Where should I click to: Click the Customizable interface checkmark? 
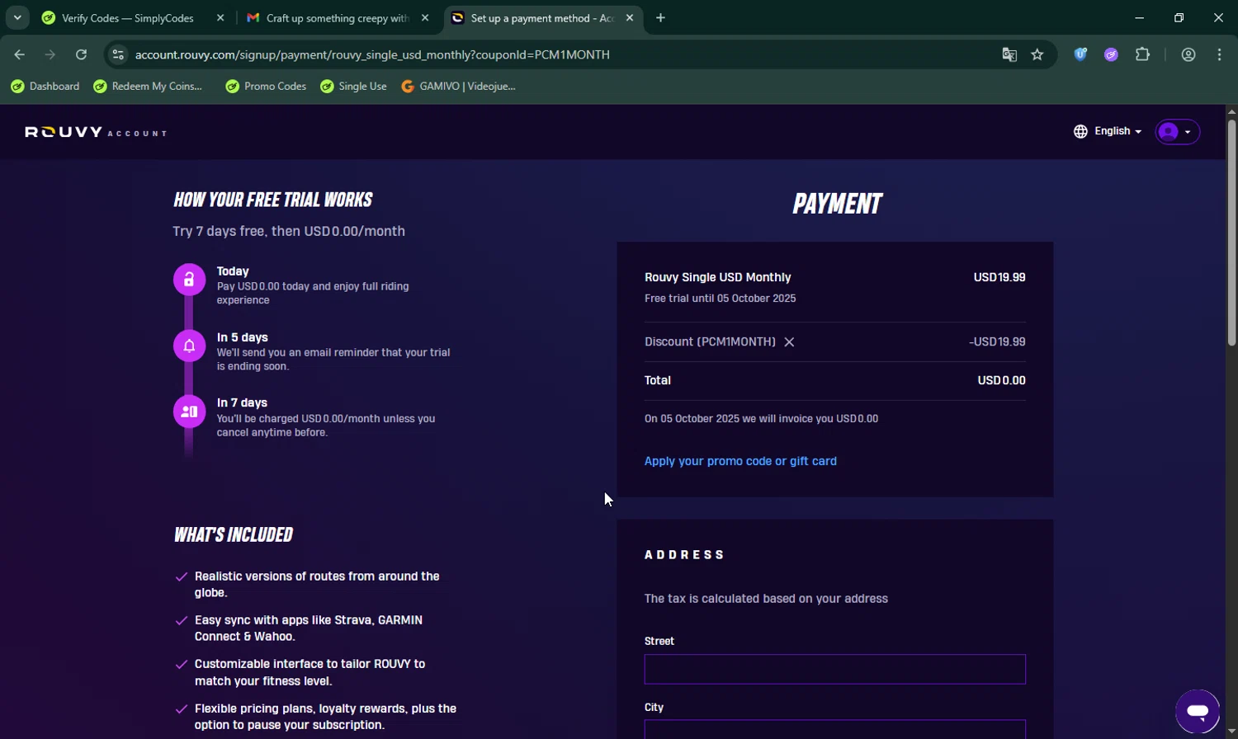pos(182,664)
